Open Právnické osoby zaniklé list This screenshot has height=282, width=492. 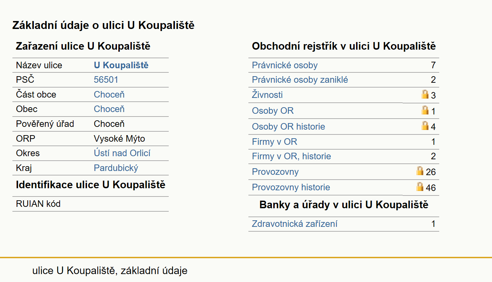(300, 80)
